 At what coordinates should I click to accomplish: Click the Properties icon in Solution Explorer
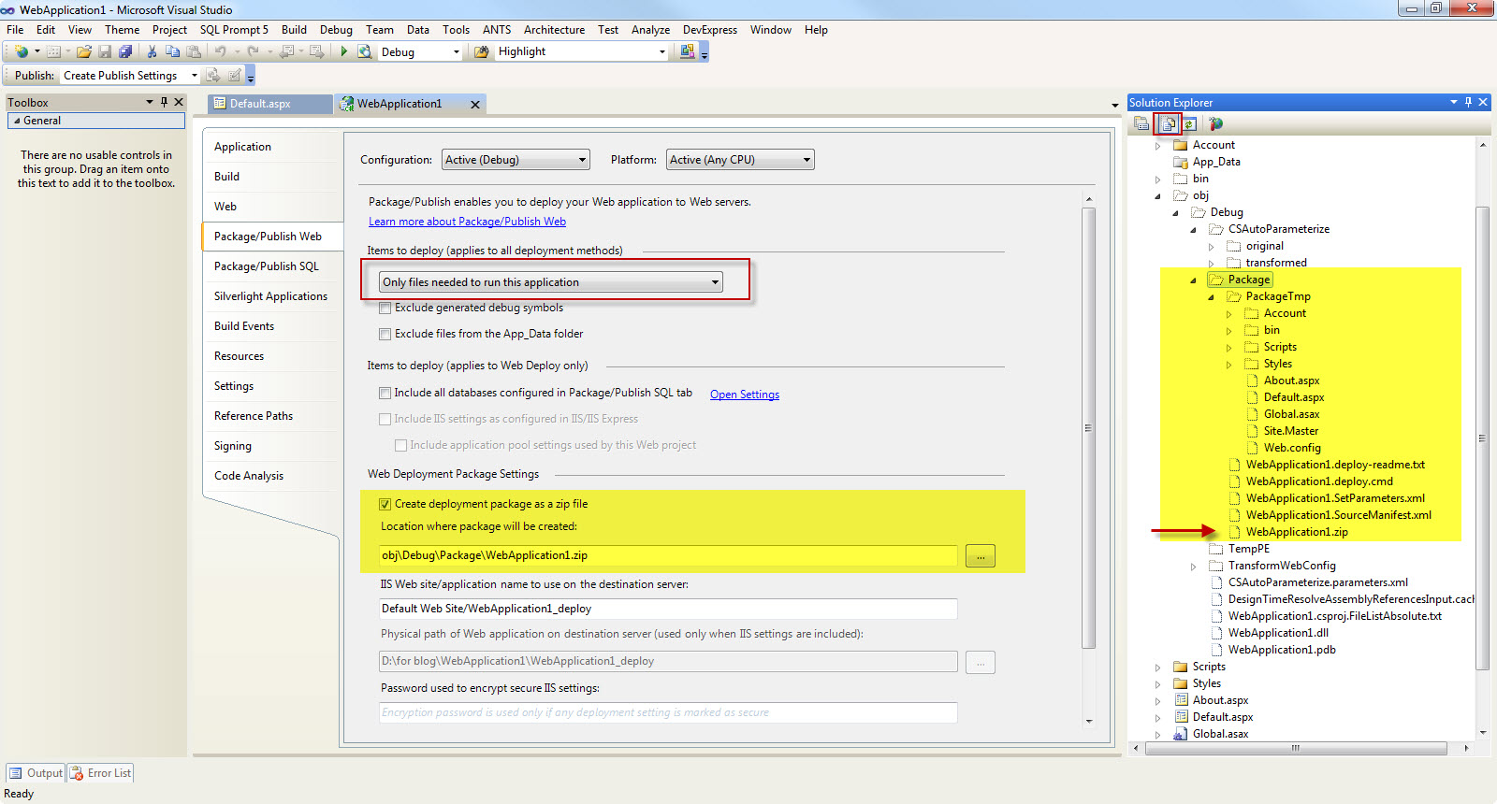(x=1141, y=123)
